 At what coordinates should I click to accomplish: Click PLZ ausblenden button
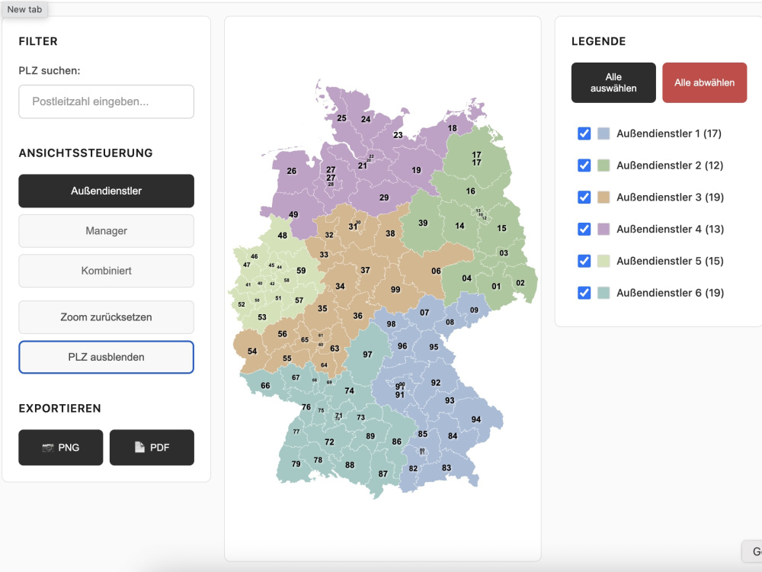pos(107,357)
